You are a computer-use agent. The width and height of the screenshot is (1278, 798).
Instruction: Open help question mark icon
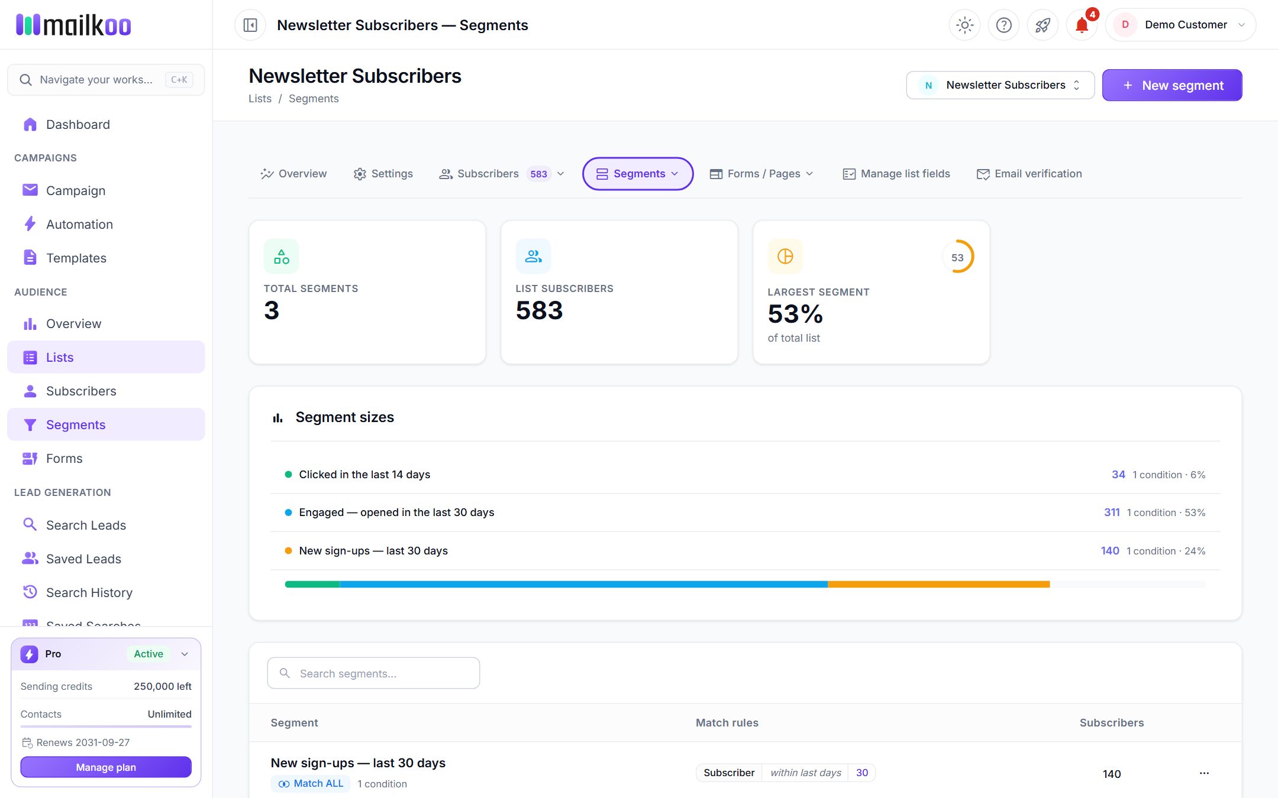[1003, 25]
